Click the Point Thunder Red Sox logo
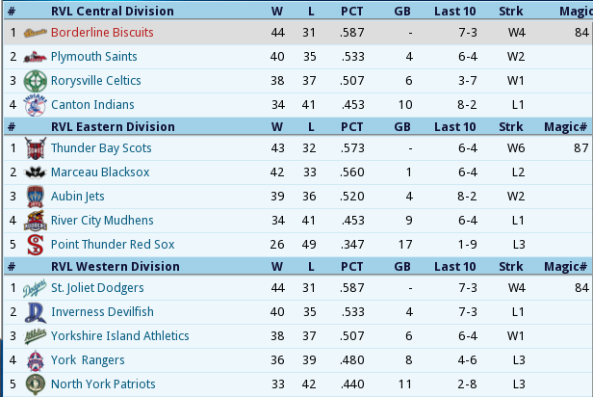 (36, 245)
